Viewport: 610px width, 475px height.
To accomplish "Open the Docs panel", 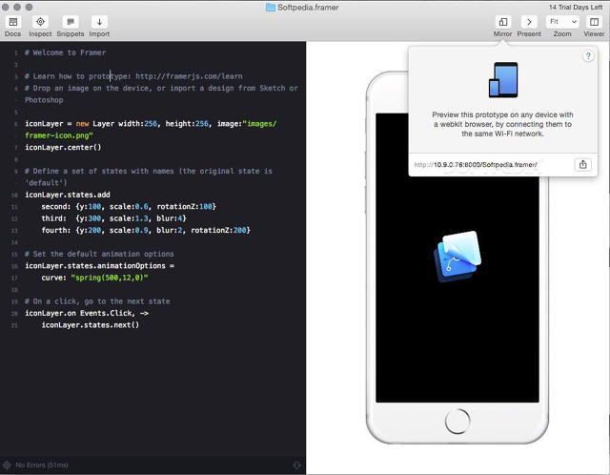I will click(12, 22).
